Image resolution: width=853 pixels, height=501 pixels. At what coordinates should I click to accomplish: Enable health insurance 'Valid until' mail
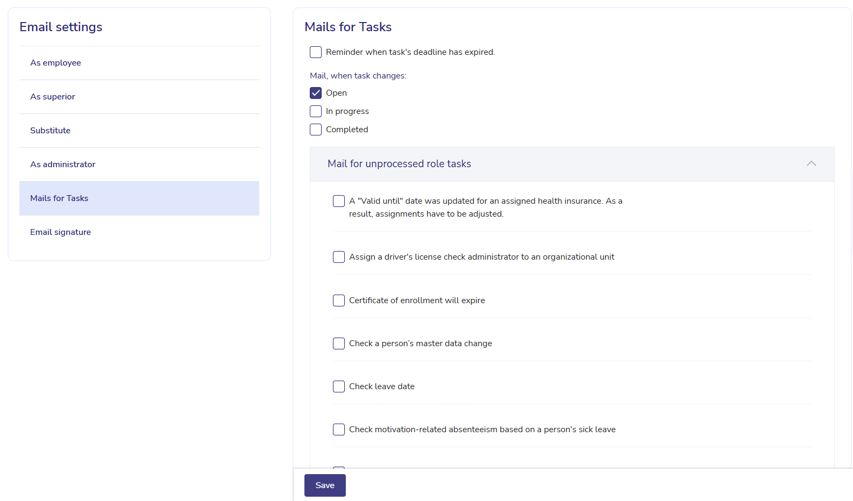tap(339, 201)
